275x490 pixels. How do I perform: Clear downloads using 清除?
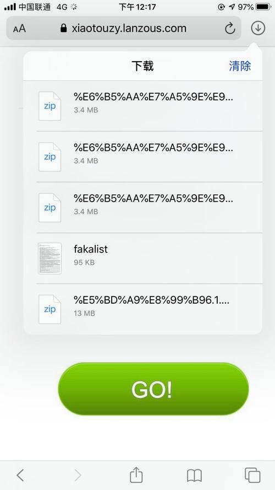(240, 66)
